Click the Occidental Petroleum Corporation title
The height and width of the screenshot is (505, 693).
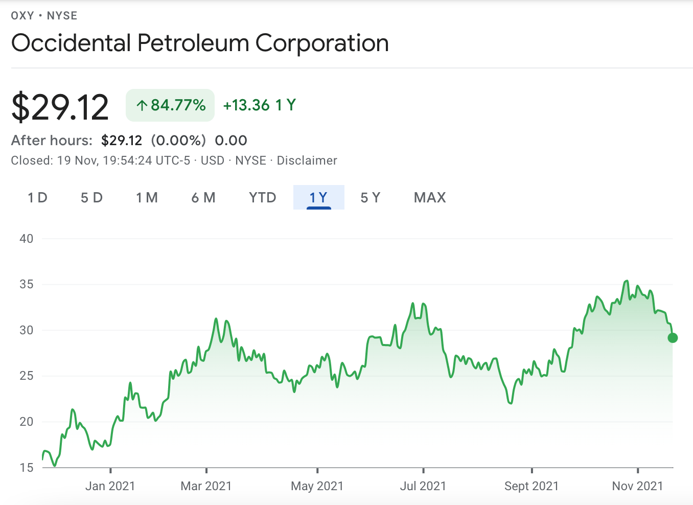tap(200, 43)
